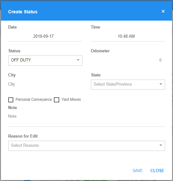Click the CLOSE button
Screen dimensions: 173x181
[x=157, y=171]
